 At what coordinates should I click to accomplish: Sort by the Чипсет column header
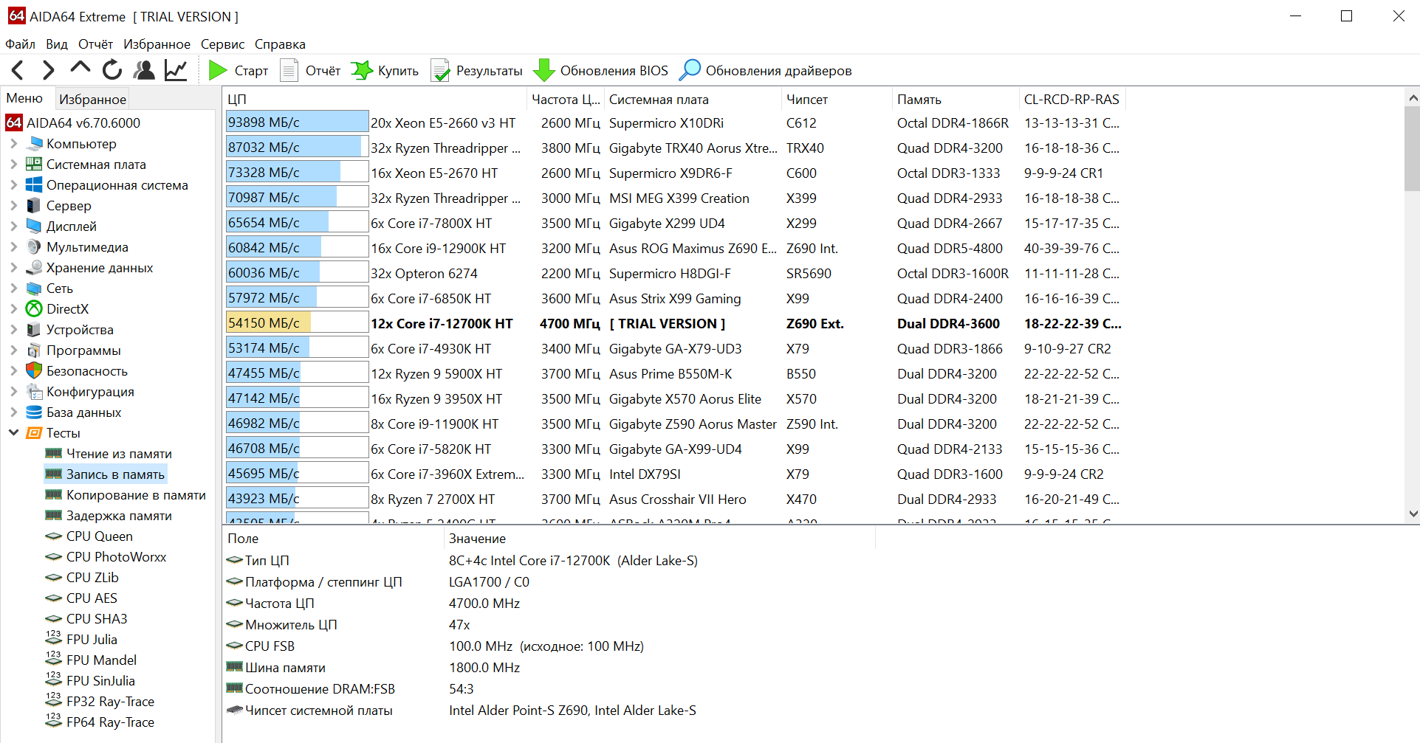pyautogui.click(x=837, y=99)
